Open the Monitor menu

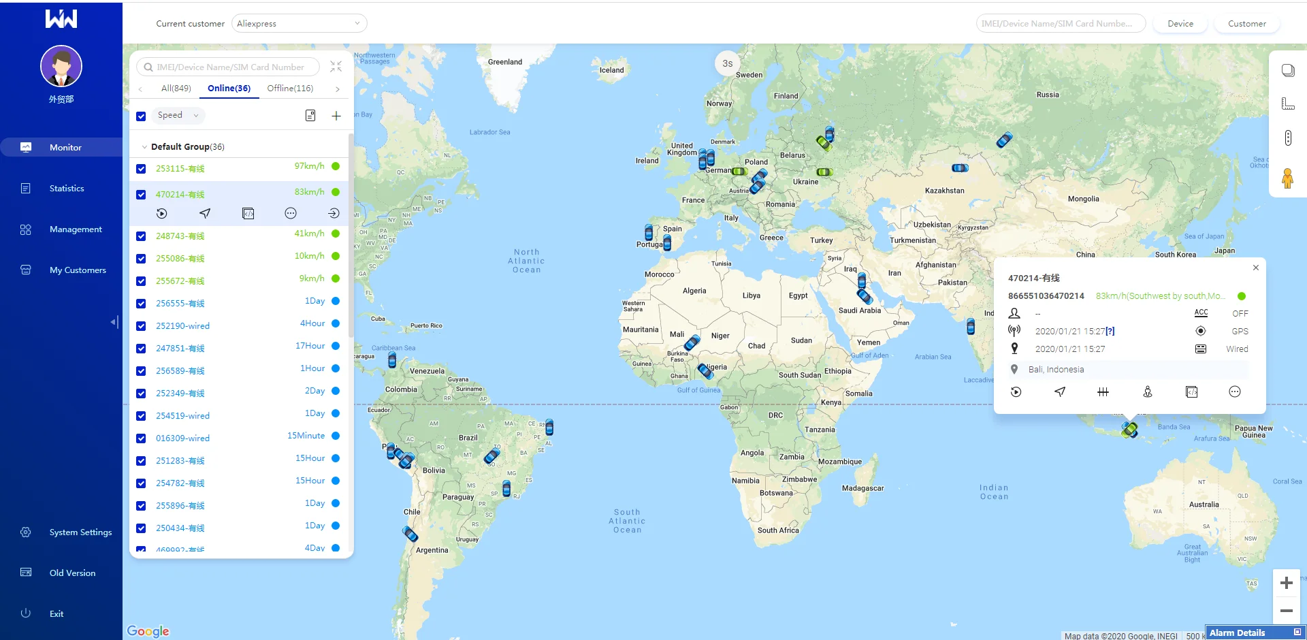pyautogui.click(x=61, y=148)
